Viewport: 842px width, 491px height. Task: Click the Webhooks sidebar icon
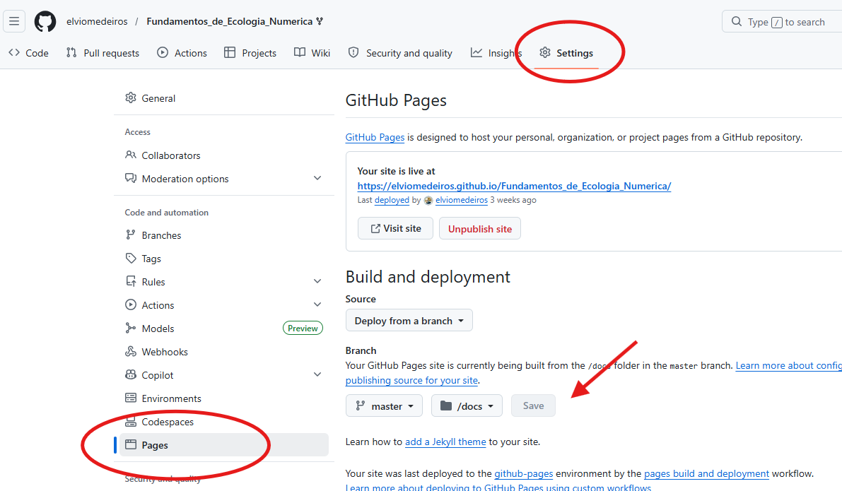131,352
